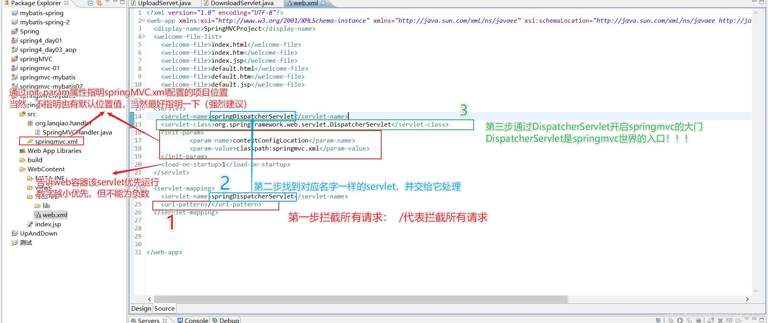768x323 pixels.
Task: Click the lib folder icon
Action: point(38,206)
